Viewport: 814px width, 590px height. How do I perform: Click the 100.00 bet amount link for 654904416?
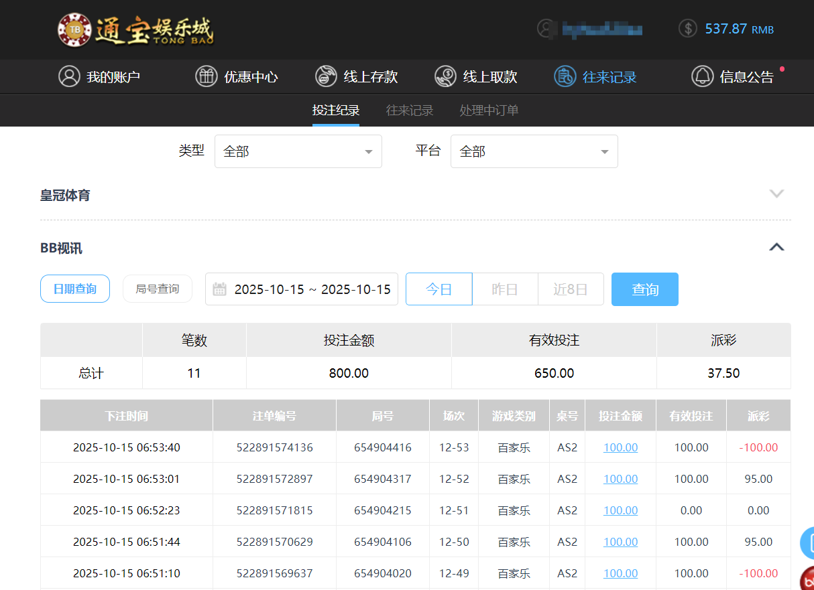click(x=620, y=447)
